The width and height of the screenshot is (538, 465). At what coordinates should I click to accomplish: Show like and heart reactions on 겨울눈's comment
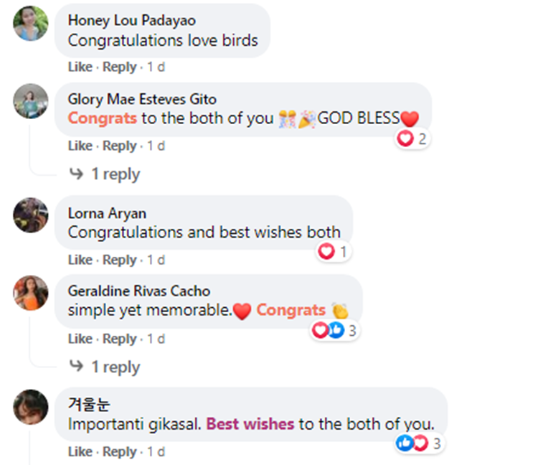coord(419,443)
